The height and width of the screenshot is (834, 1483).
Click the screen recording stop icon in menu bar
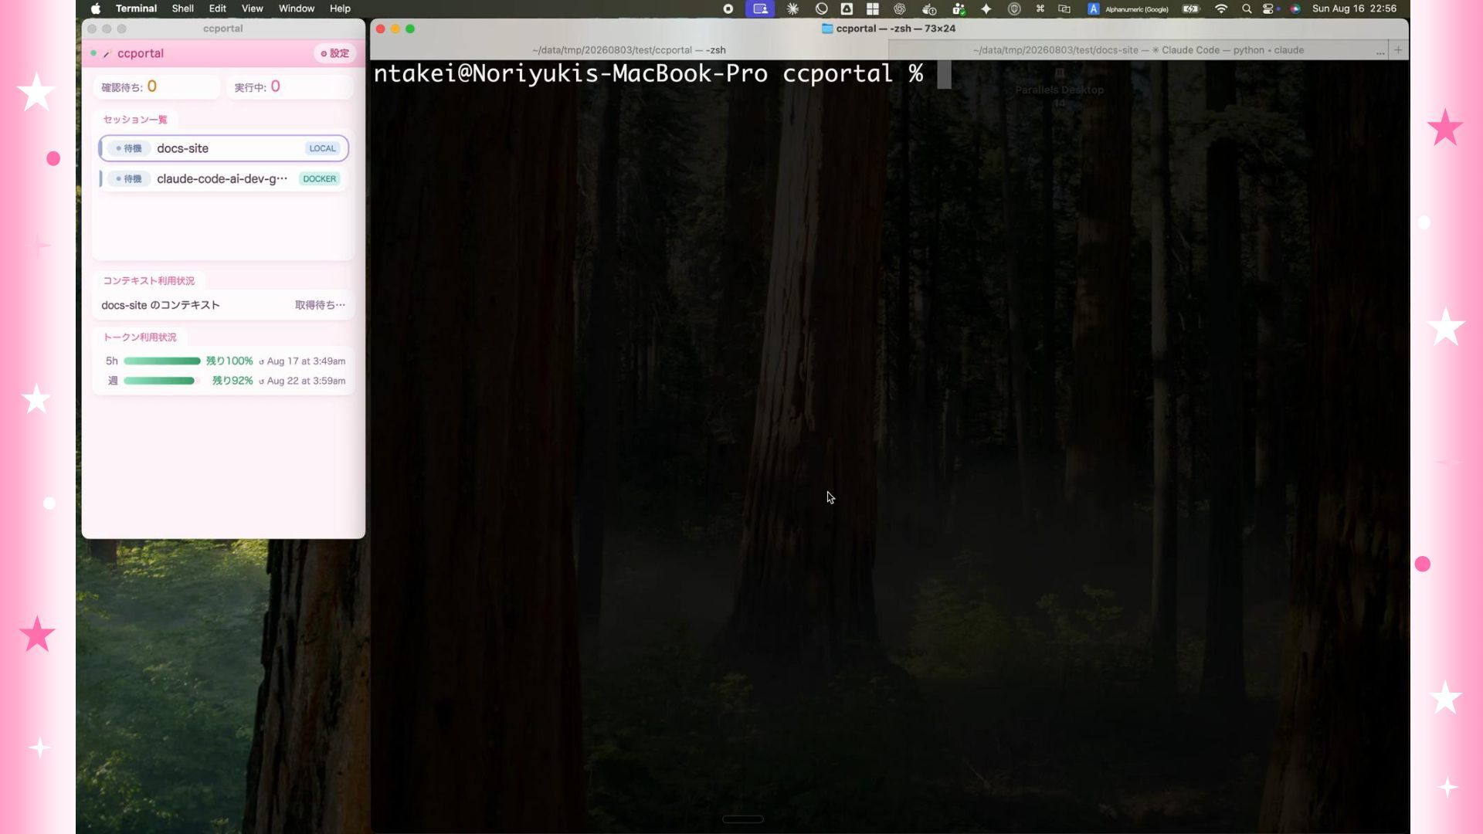coord(728,8)
